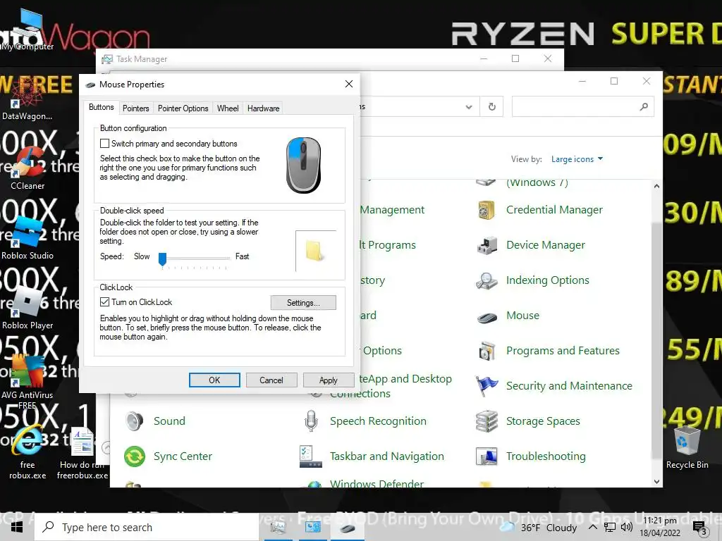The width and height of the screenshot is (722, 541).
Task: Open the View by Large icons dropdown
Action: pyautogui.click(x=577, y=159)
